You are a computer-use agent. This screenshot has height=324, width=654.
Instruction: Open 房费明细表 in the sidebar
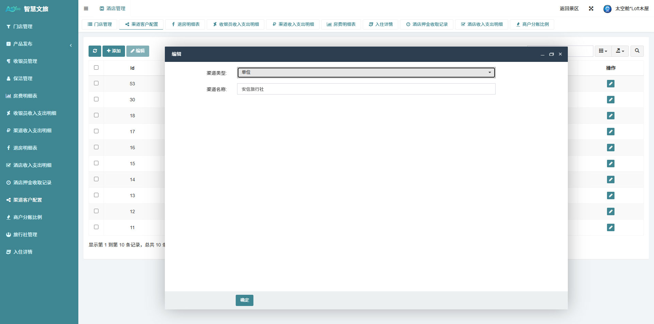(39, 96)
